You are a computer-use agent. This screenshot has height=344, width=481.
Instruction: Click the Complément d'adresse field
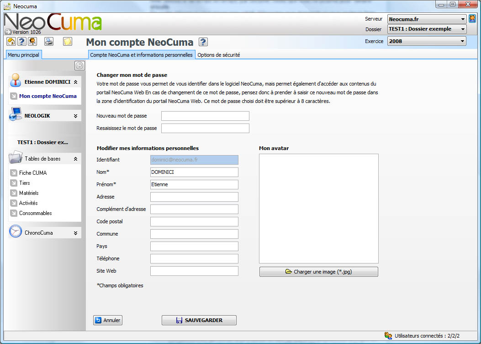click(194, 209)
